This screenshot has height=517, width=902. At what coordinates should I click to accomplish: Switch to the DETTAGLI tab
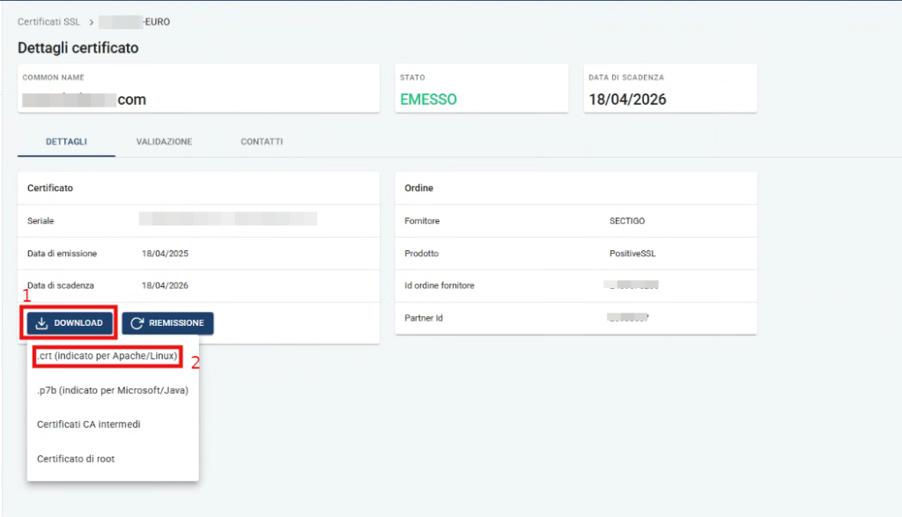click(x=66, y=142)
